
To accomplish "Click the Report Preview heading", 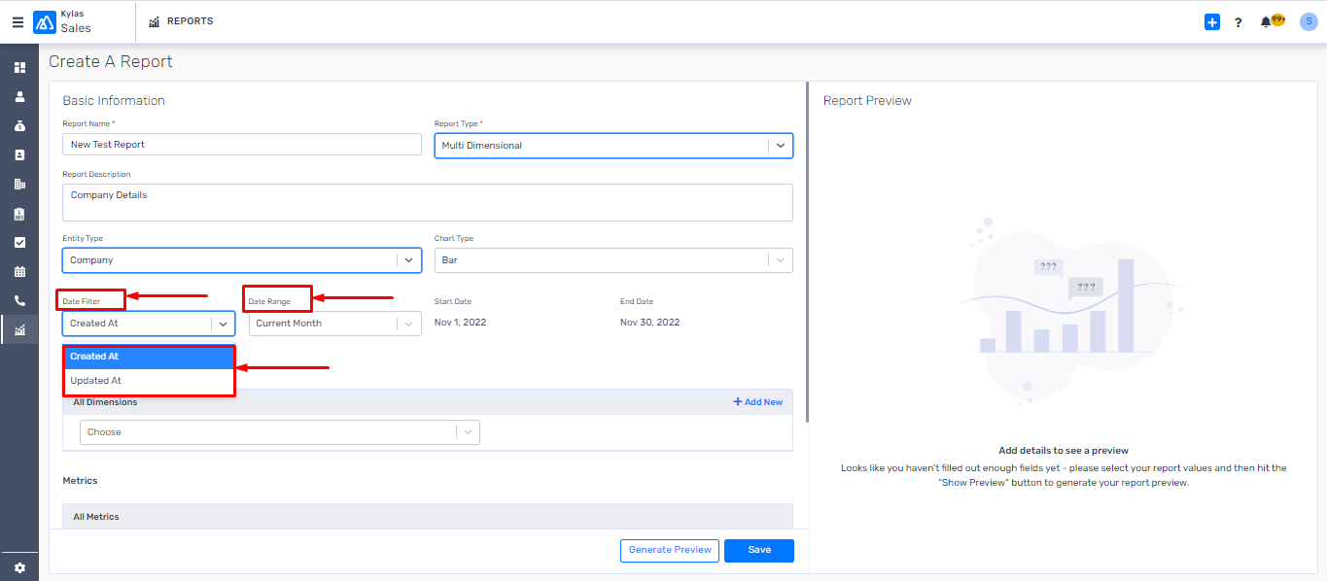I will (x=867, y=101).
